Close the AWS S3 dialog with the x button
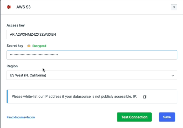Image resolution: width=183 pixels, height=128 pixels. coord(174,7)
